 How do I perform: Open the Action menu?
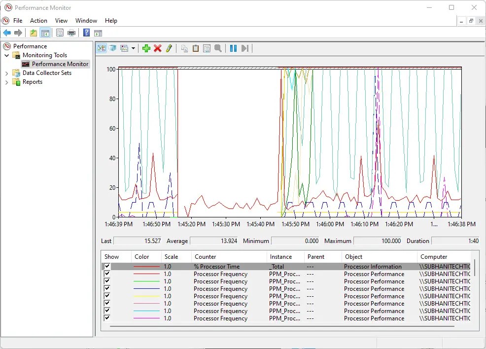click(x=38, y=21)
